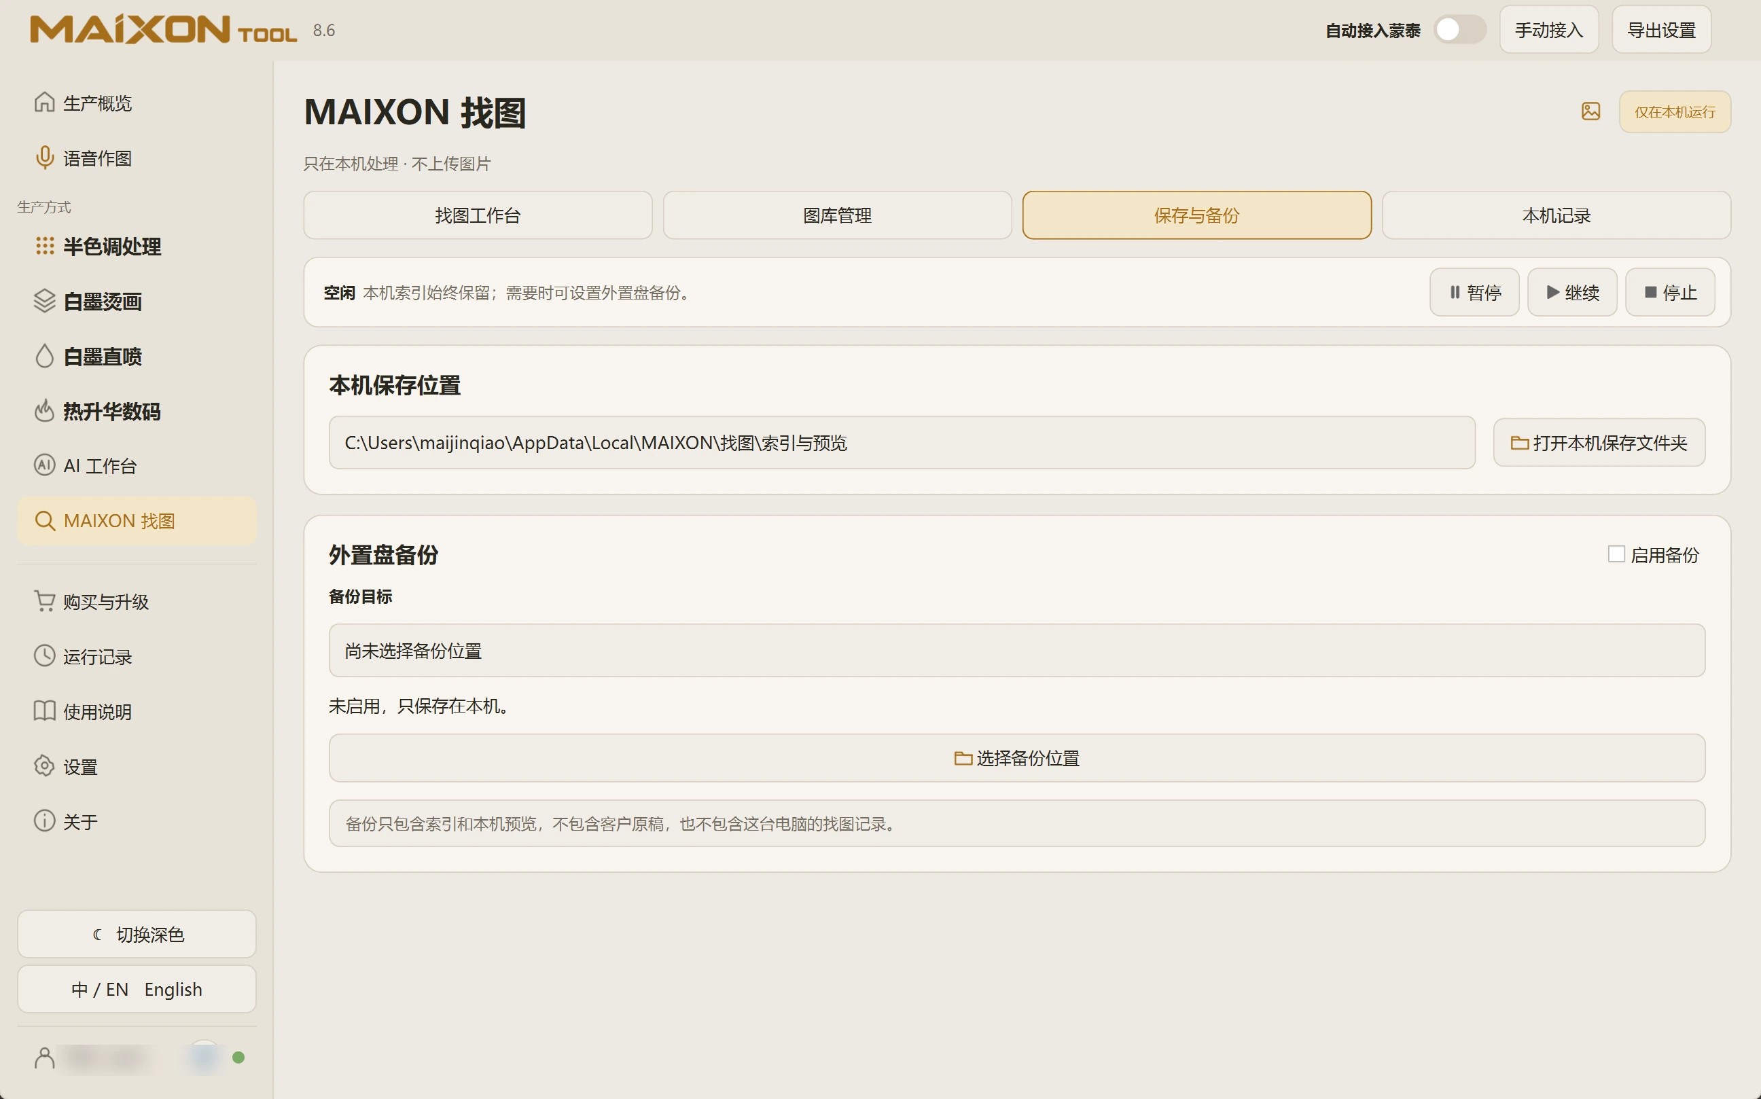Open 白墨烫画 layers icon
The width and height of the screenshot is (1761, 1099).
[44, 301]
